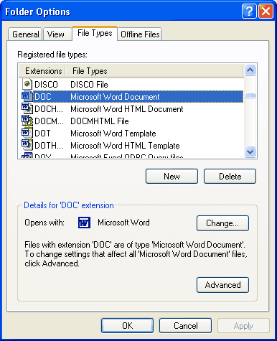
Task: Select the File Types tab
Action: click(x=95, y=33)
